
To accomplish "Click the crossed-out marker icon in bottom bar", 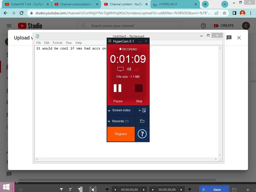I will click(x=70, y=189).
